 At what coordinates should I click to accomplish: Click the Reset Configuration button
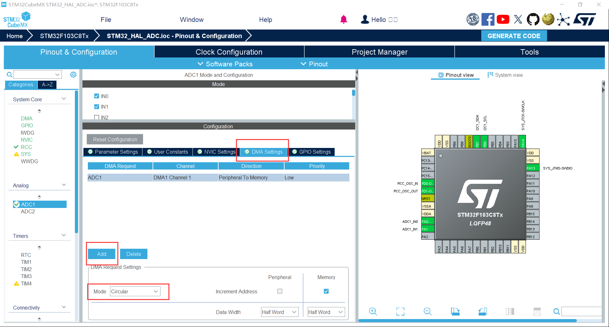coord(115,139)
